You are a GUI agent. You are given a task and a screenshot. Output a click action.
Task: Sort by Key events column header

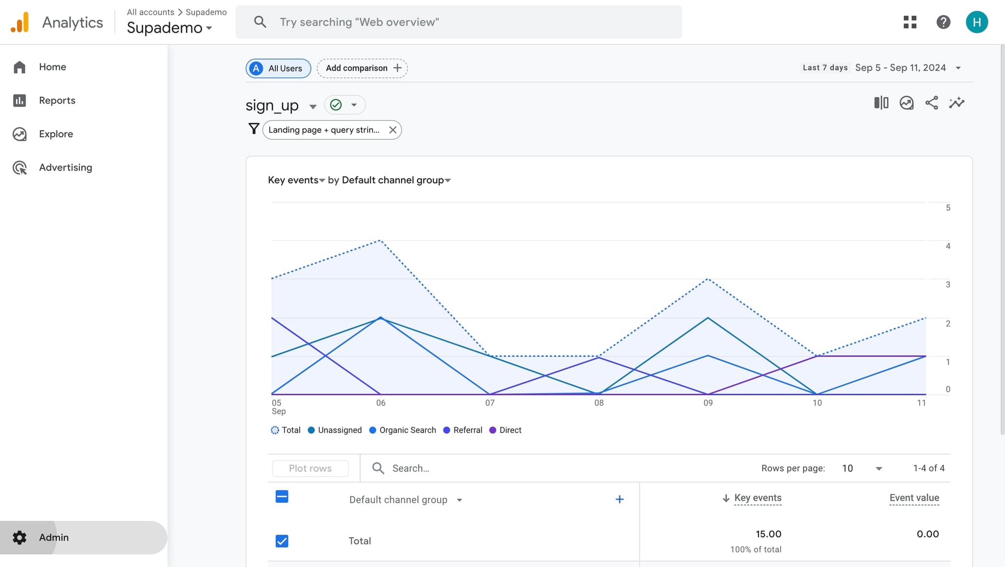[757, 498]
